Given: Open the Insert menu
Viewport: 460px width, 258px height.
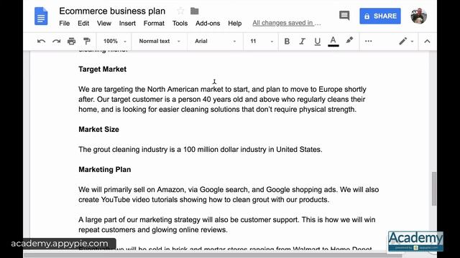Looking at the screenshot, I should 127,24.
